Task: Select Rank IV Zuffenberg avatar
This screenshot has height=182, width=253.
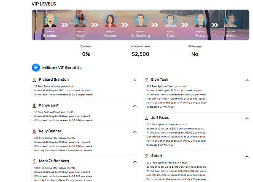Action: pyautogui.click(x=140, y=21)
